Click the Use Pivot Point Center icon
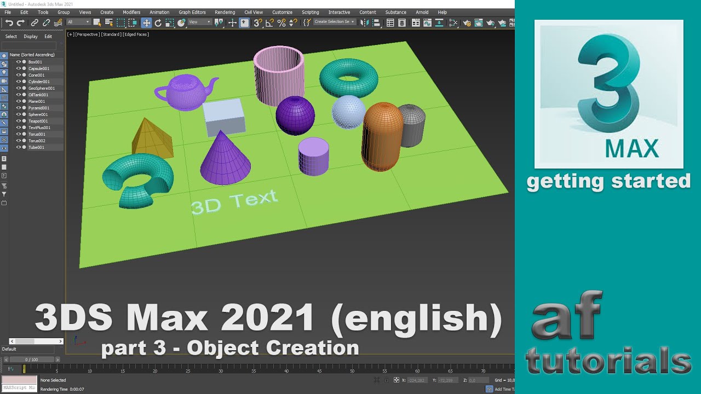Viewport: 701px width, 394px height. coord(218,22)
